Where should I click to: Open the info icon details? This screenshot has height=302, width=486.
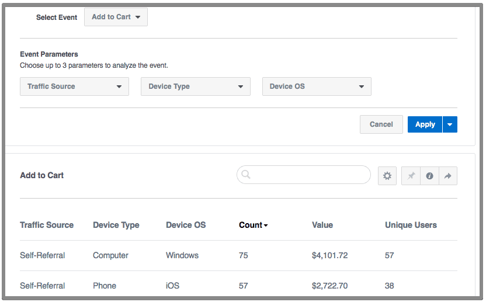[429, 176]
